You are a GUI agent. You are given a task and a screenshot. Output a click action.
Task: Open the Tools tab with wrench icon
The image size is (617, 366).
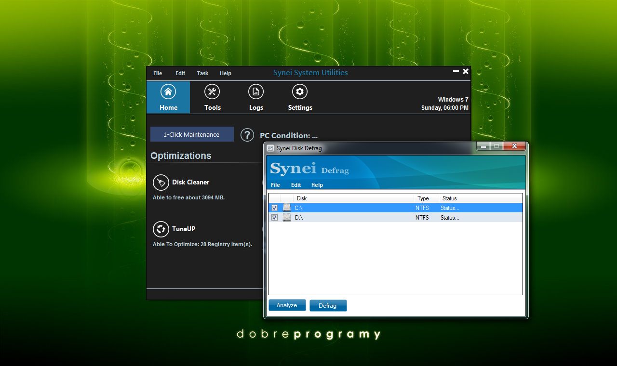click(212, 97)
